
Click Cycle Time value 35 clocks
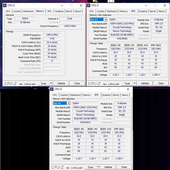(x=52, y=53)
